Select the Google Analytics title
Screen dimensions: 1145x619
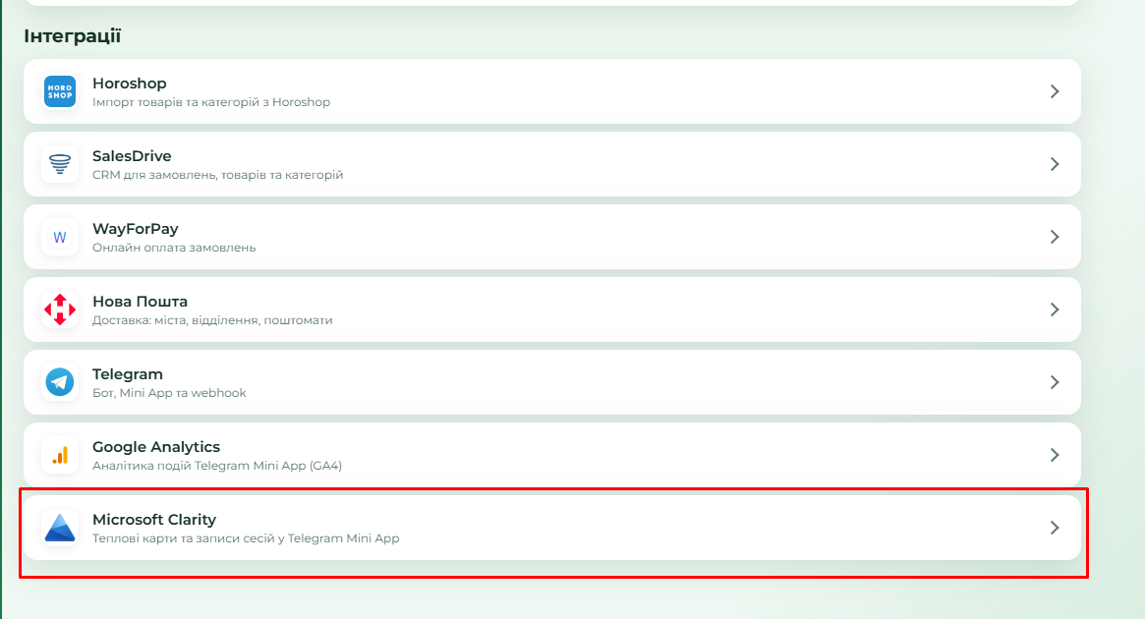click(156, 447)
